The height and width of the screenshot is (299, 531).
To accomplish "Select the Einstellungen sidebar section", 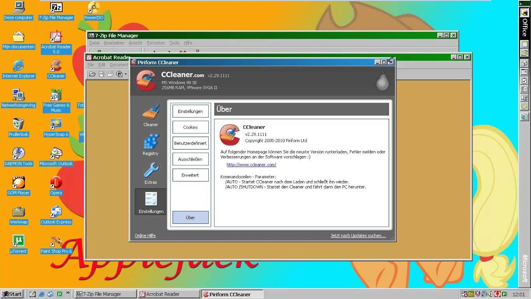I will [x=151, y=202].
